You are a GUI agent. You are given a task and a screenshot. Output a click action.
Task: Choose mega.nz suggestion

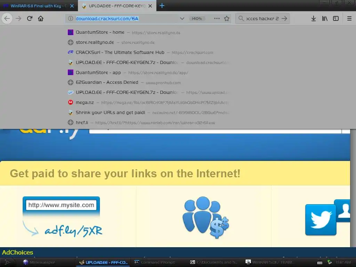point(149,103)
